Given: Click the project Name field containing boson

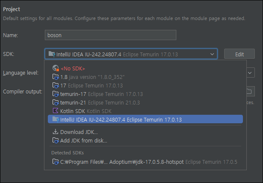Looking at the screenshot, I should pos(110,35).
